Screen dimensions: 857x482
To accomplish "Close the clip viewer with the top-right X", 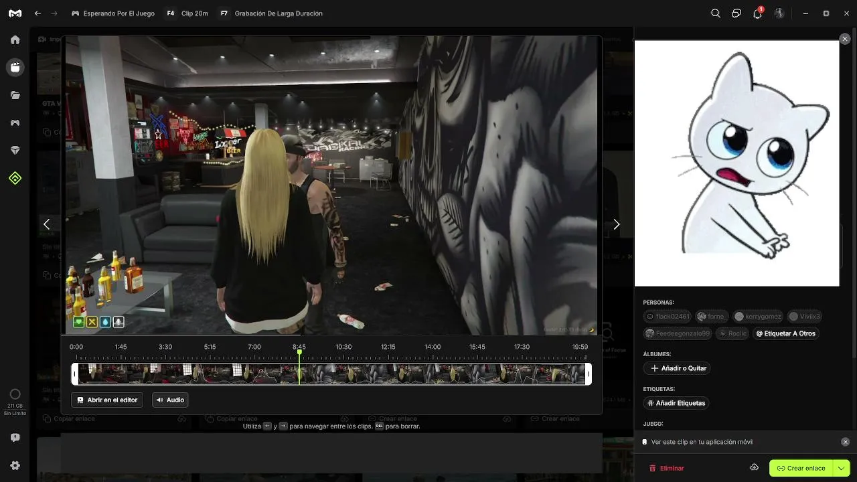I will (x=846, y=39).
